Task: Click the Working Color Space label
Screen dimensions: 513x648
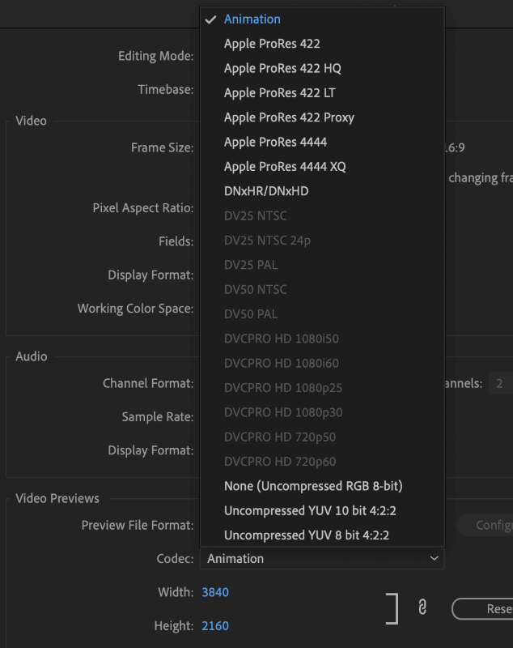Action: pyautogui.click(x=135, y=309)
